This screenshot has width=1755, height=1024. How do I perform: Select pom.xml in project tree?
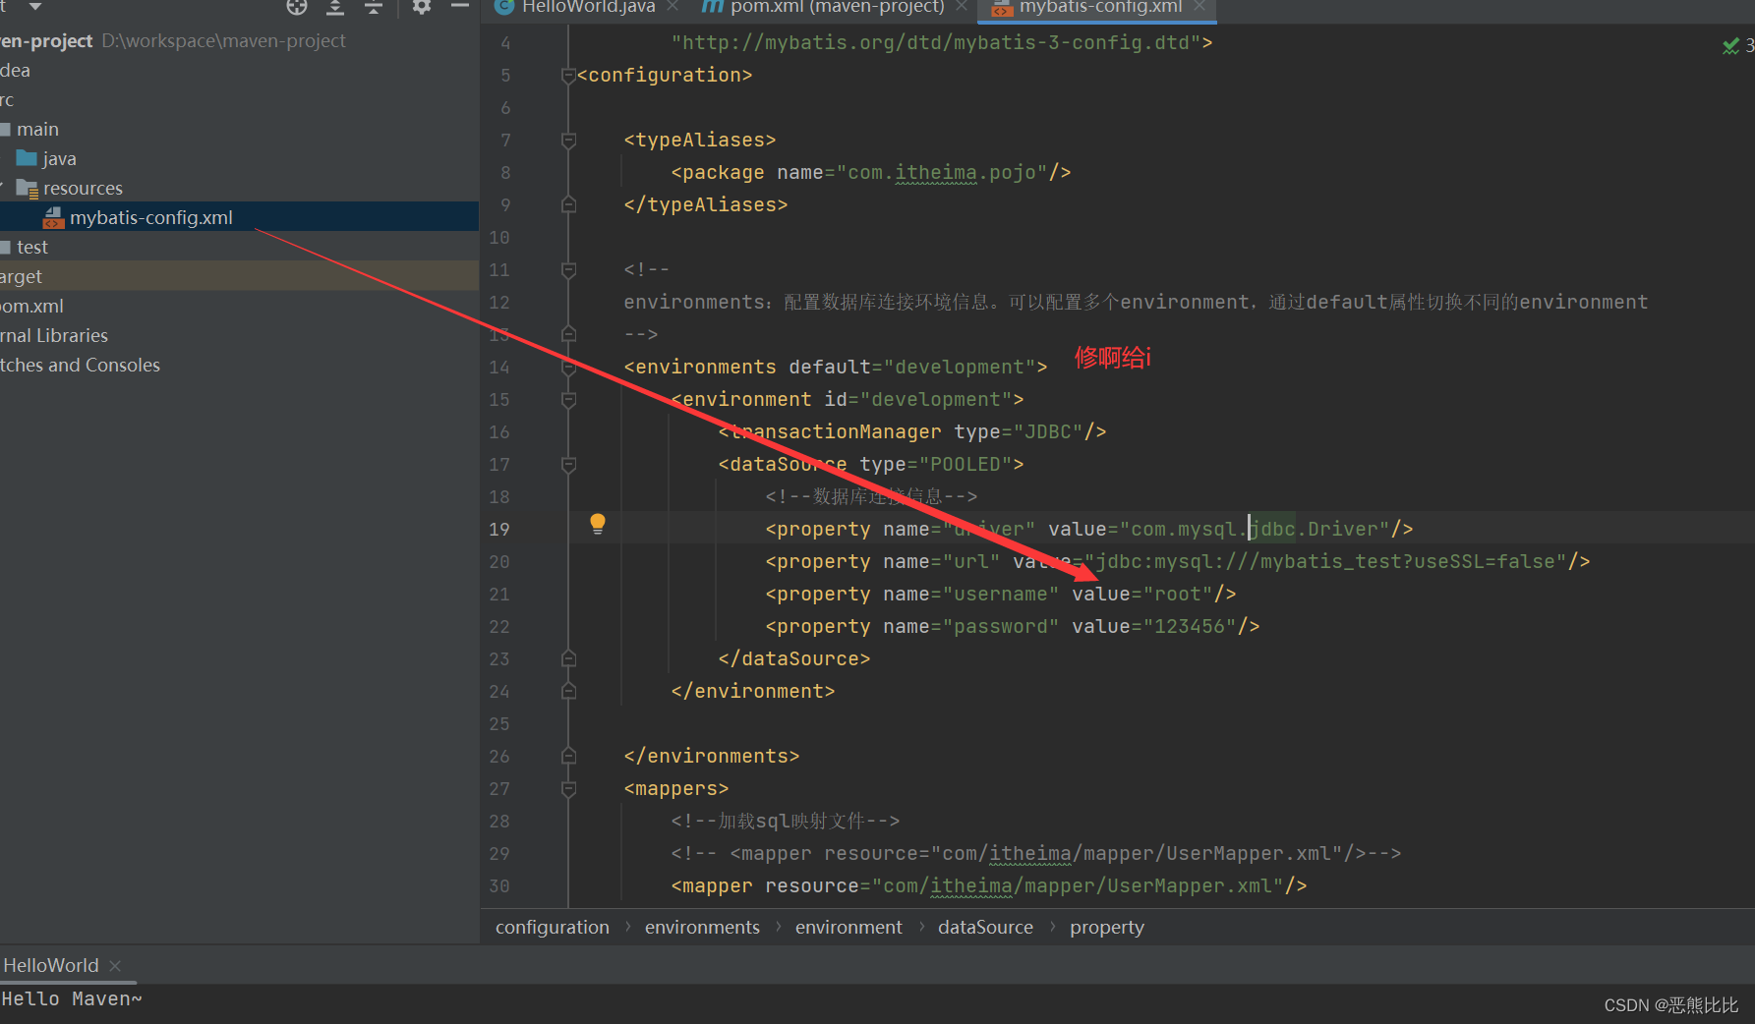pyautogui.click(x=31, y=306)
